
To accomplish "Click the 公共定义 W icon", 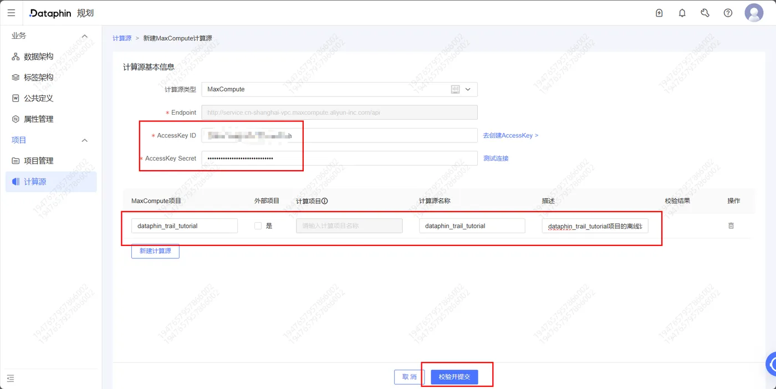I will coord(16,98).
